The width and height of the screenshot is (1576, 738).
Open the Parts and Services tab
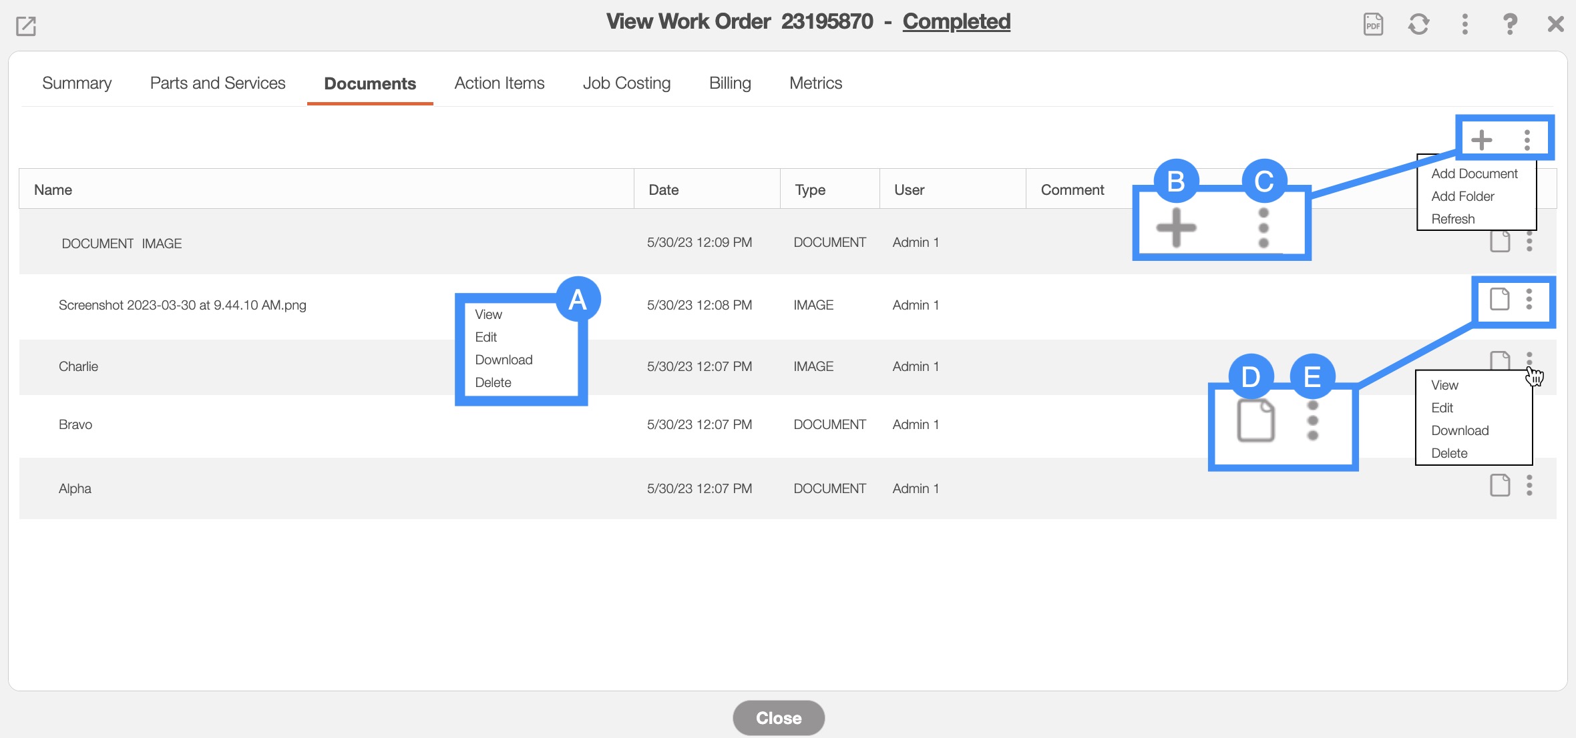point(218,83)
